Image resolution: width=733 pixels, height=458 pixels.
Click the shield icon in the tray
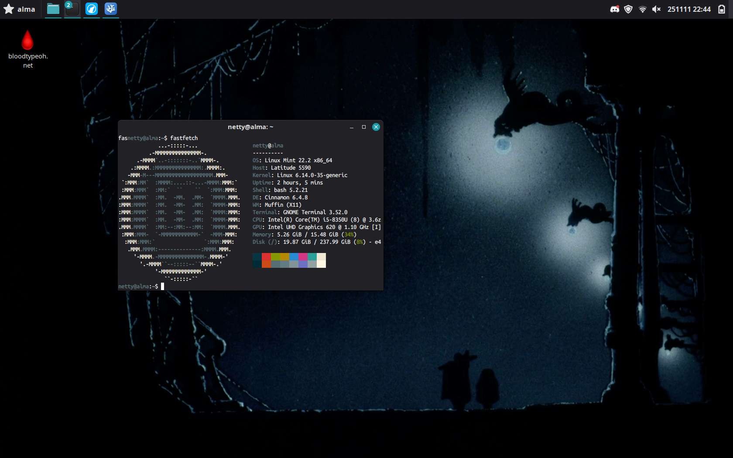pyautogui.click(x=628, y=9)
